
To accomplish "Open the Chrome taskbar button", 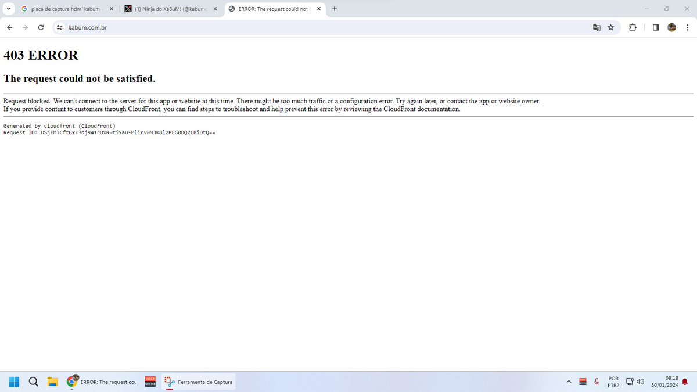I will [x=102, y=382].
